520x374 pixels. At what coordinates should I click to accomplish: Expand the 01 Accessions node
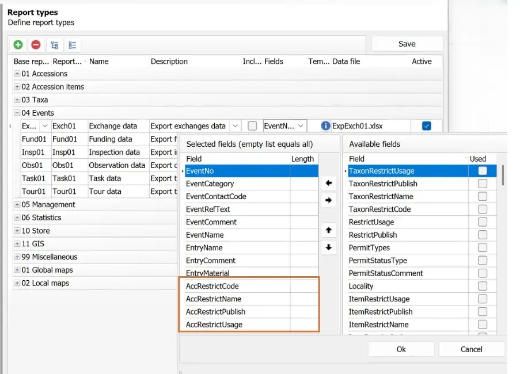pyautogui.click(x=17, y=74)
